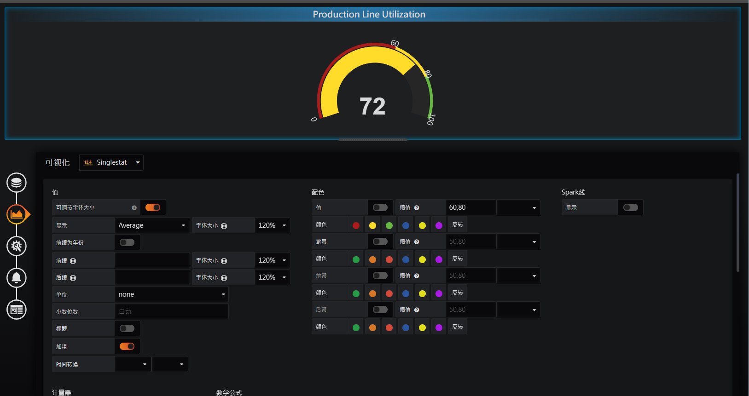Click the Singlestat 12.4 icon

[88, 162]
